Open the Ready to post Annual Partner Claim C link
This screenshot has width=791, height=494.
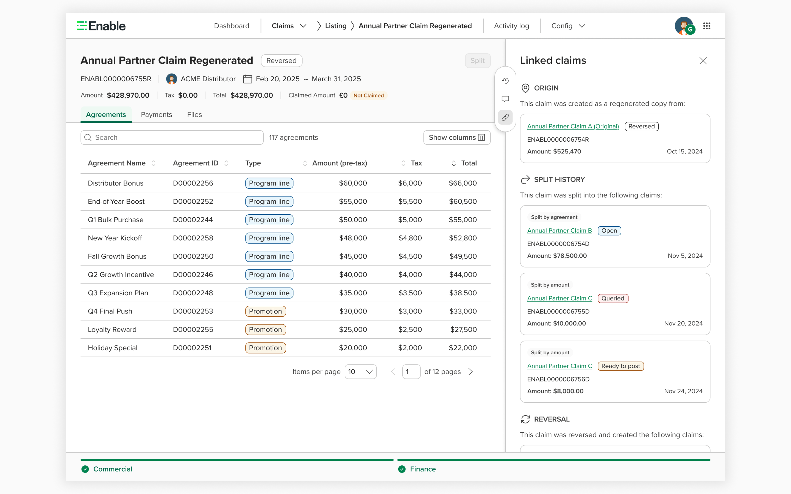coord(559,366)
